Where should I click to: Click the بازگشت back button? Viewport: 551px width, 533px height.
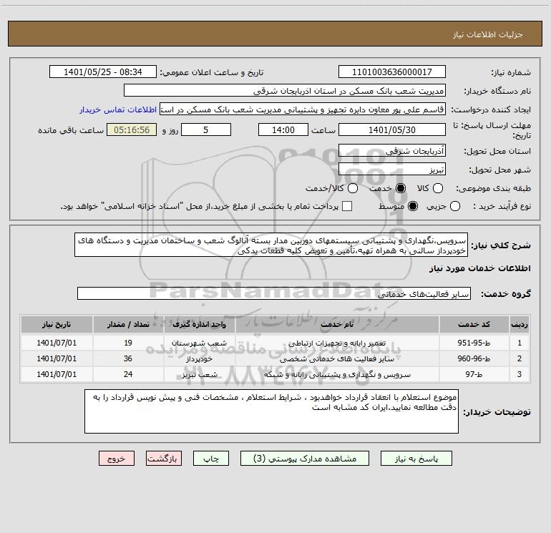[164, 459]
